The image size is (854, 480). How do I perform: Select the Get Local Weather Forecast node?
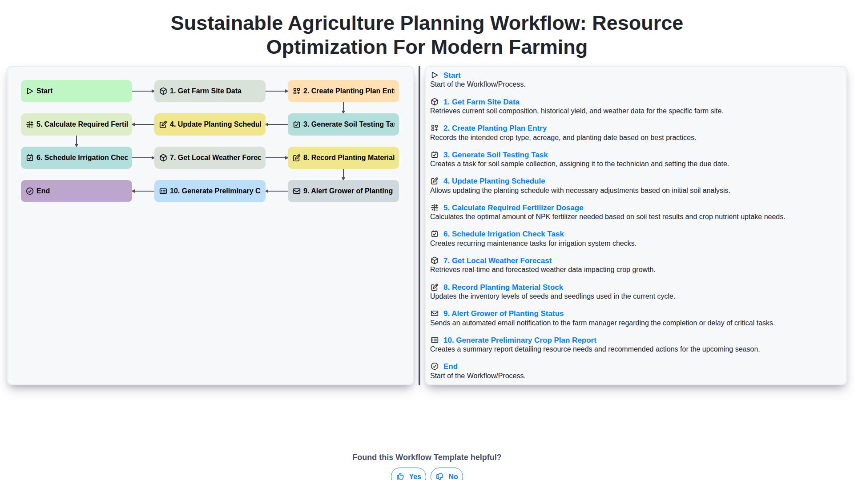(210, 158)
